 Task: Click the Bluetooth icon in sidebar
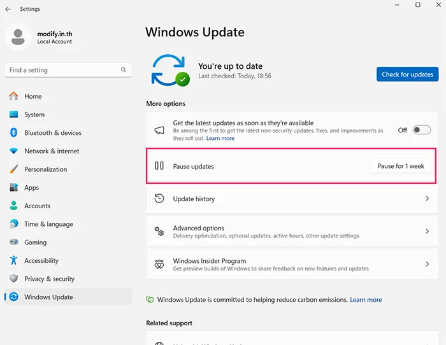pos(13,132)
